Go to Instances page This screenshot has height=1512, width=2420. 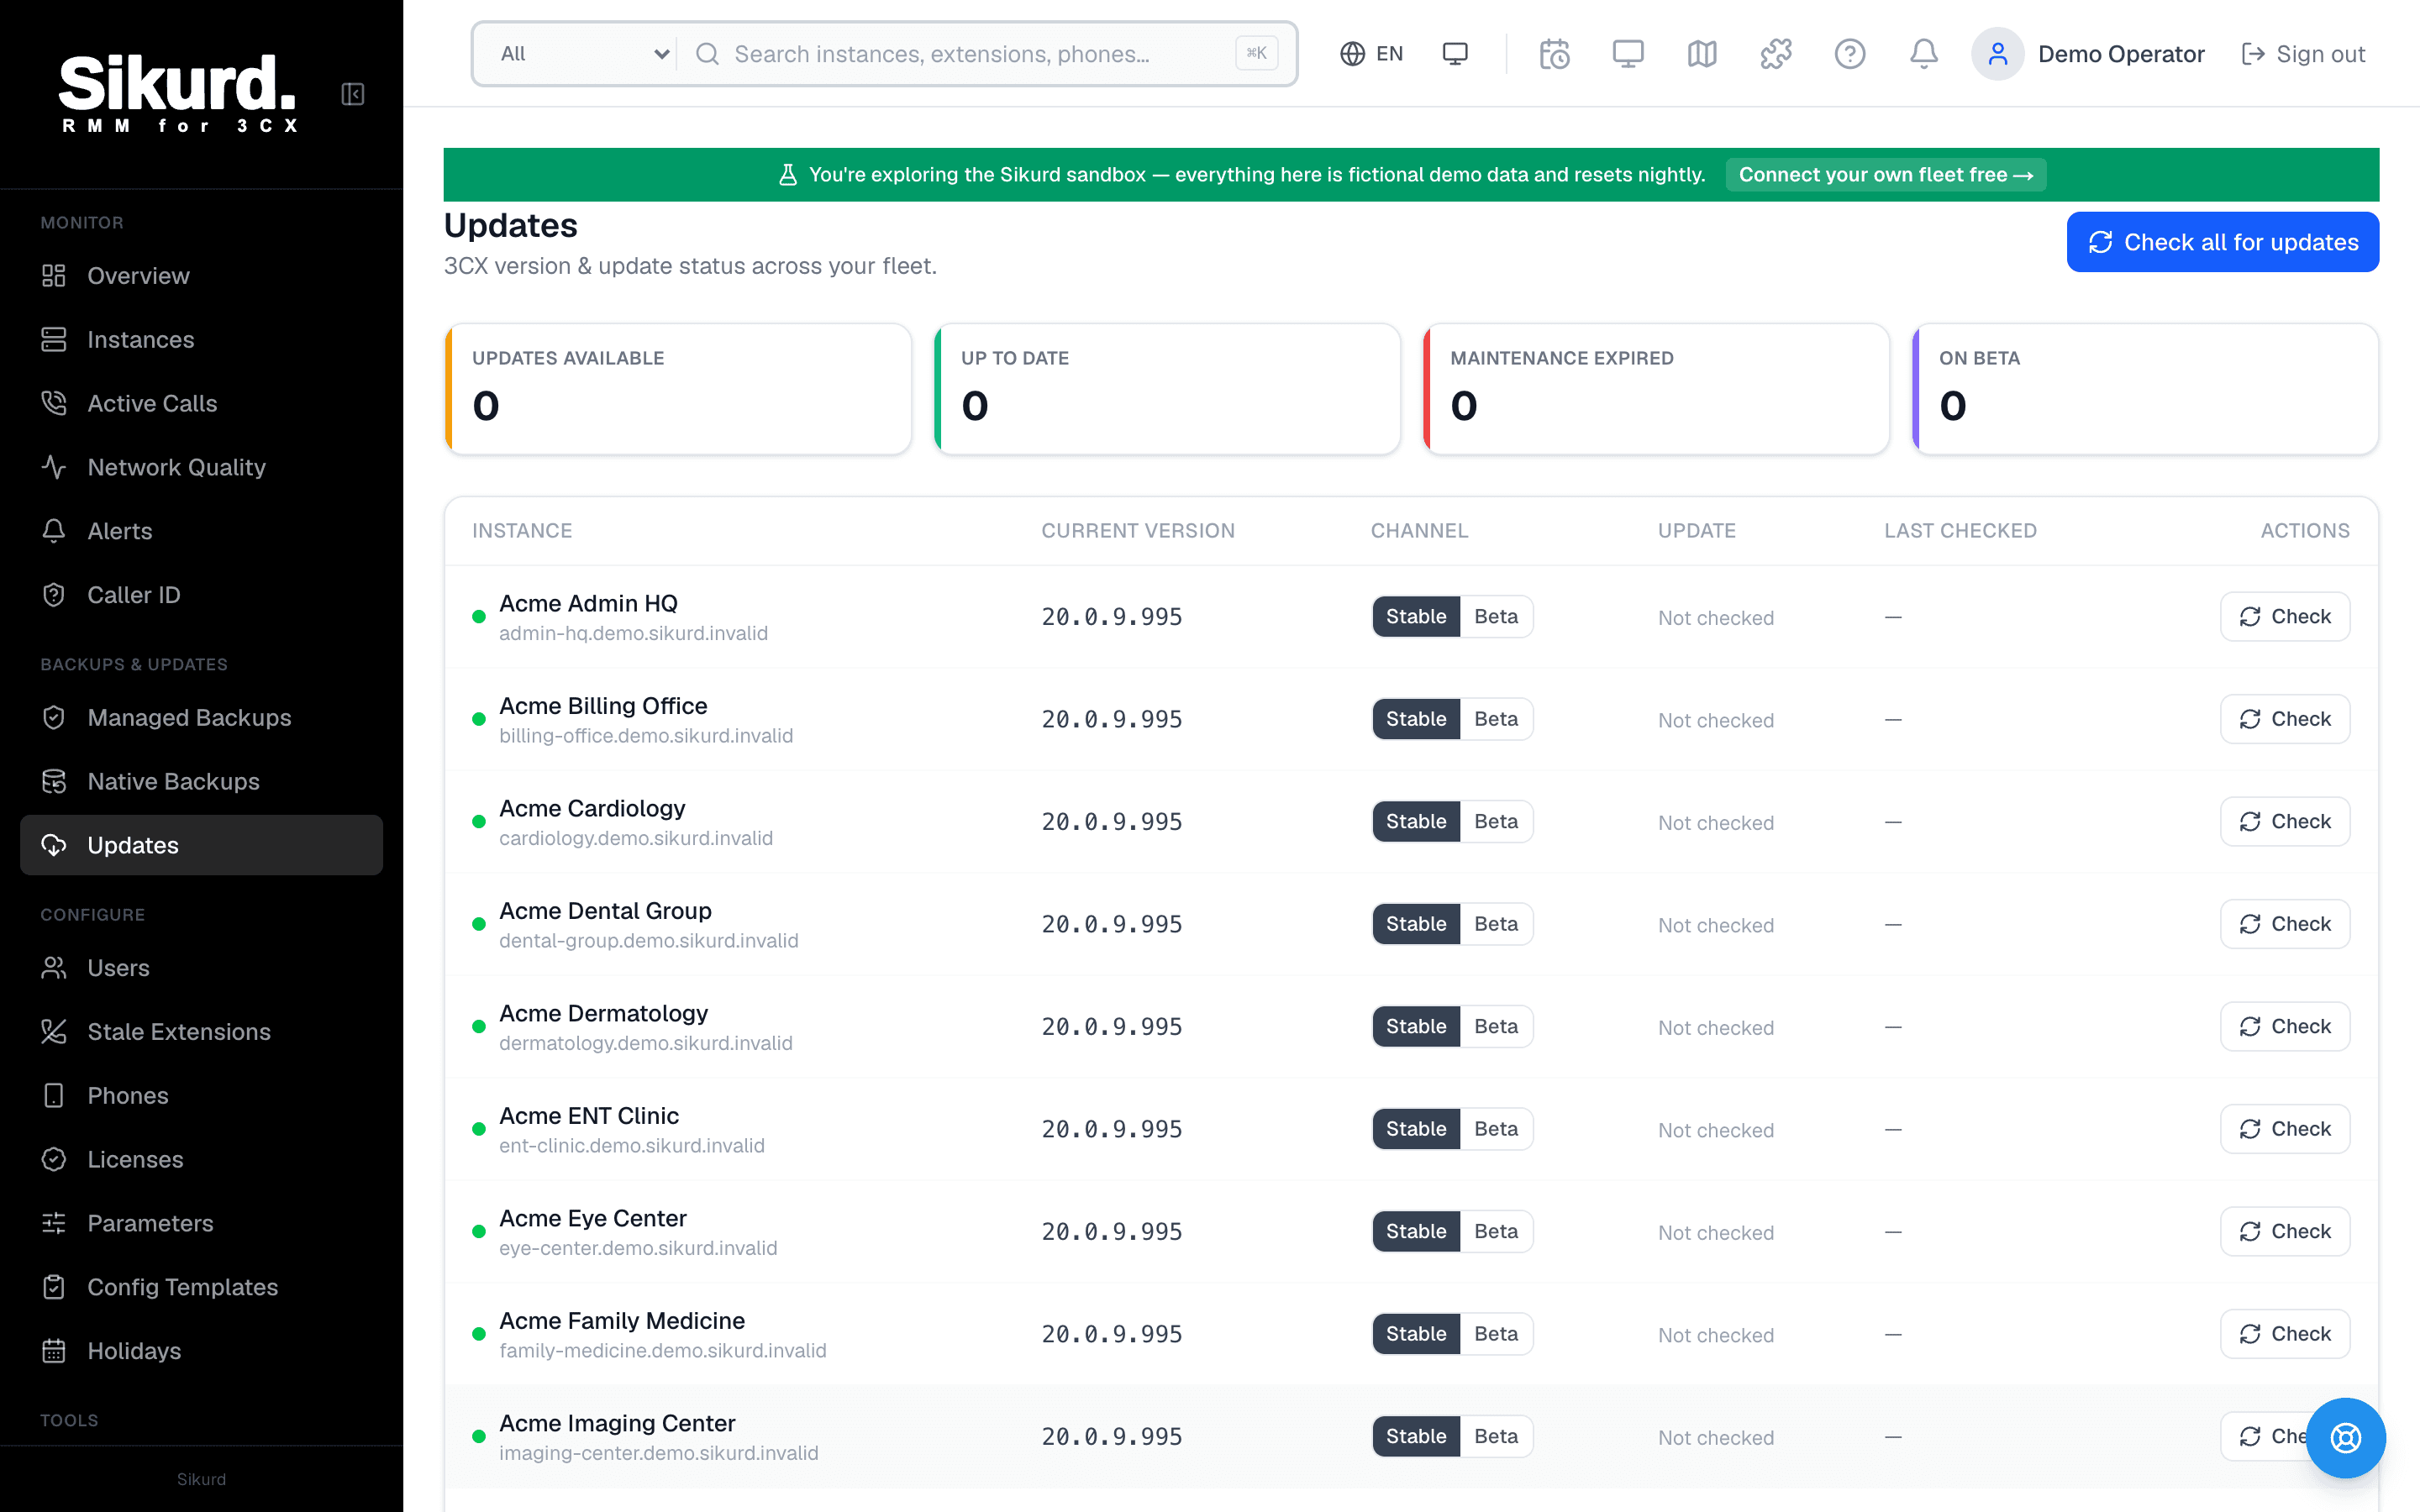201,340
